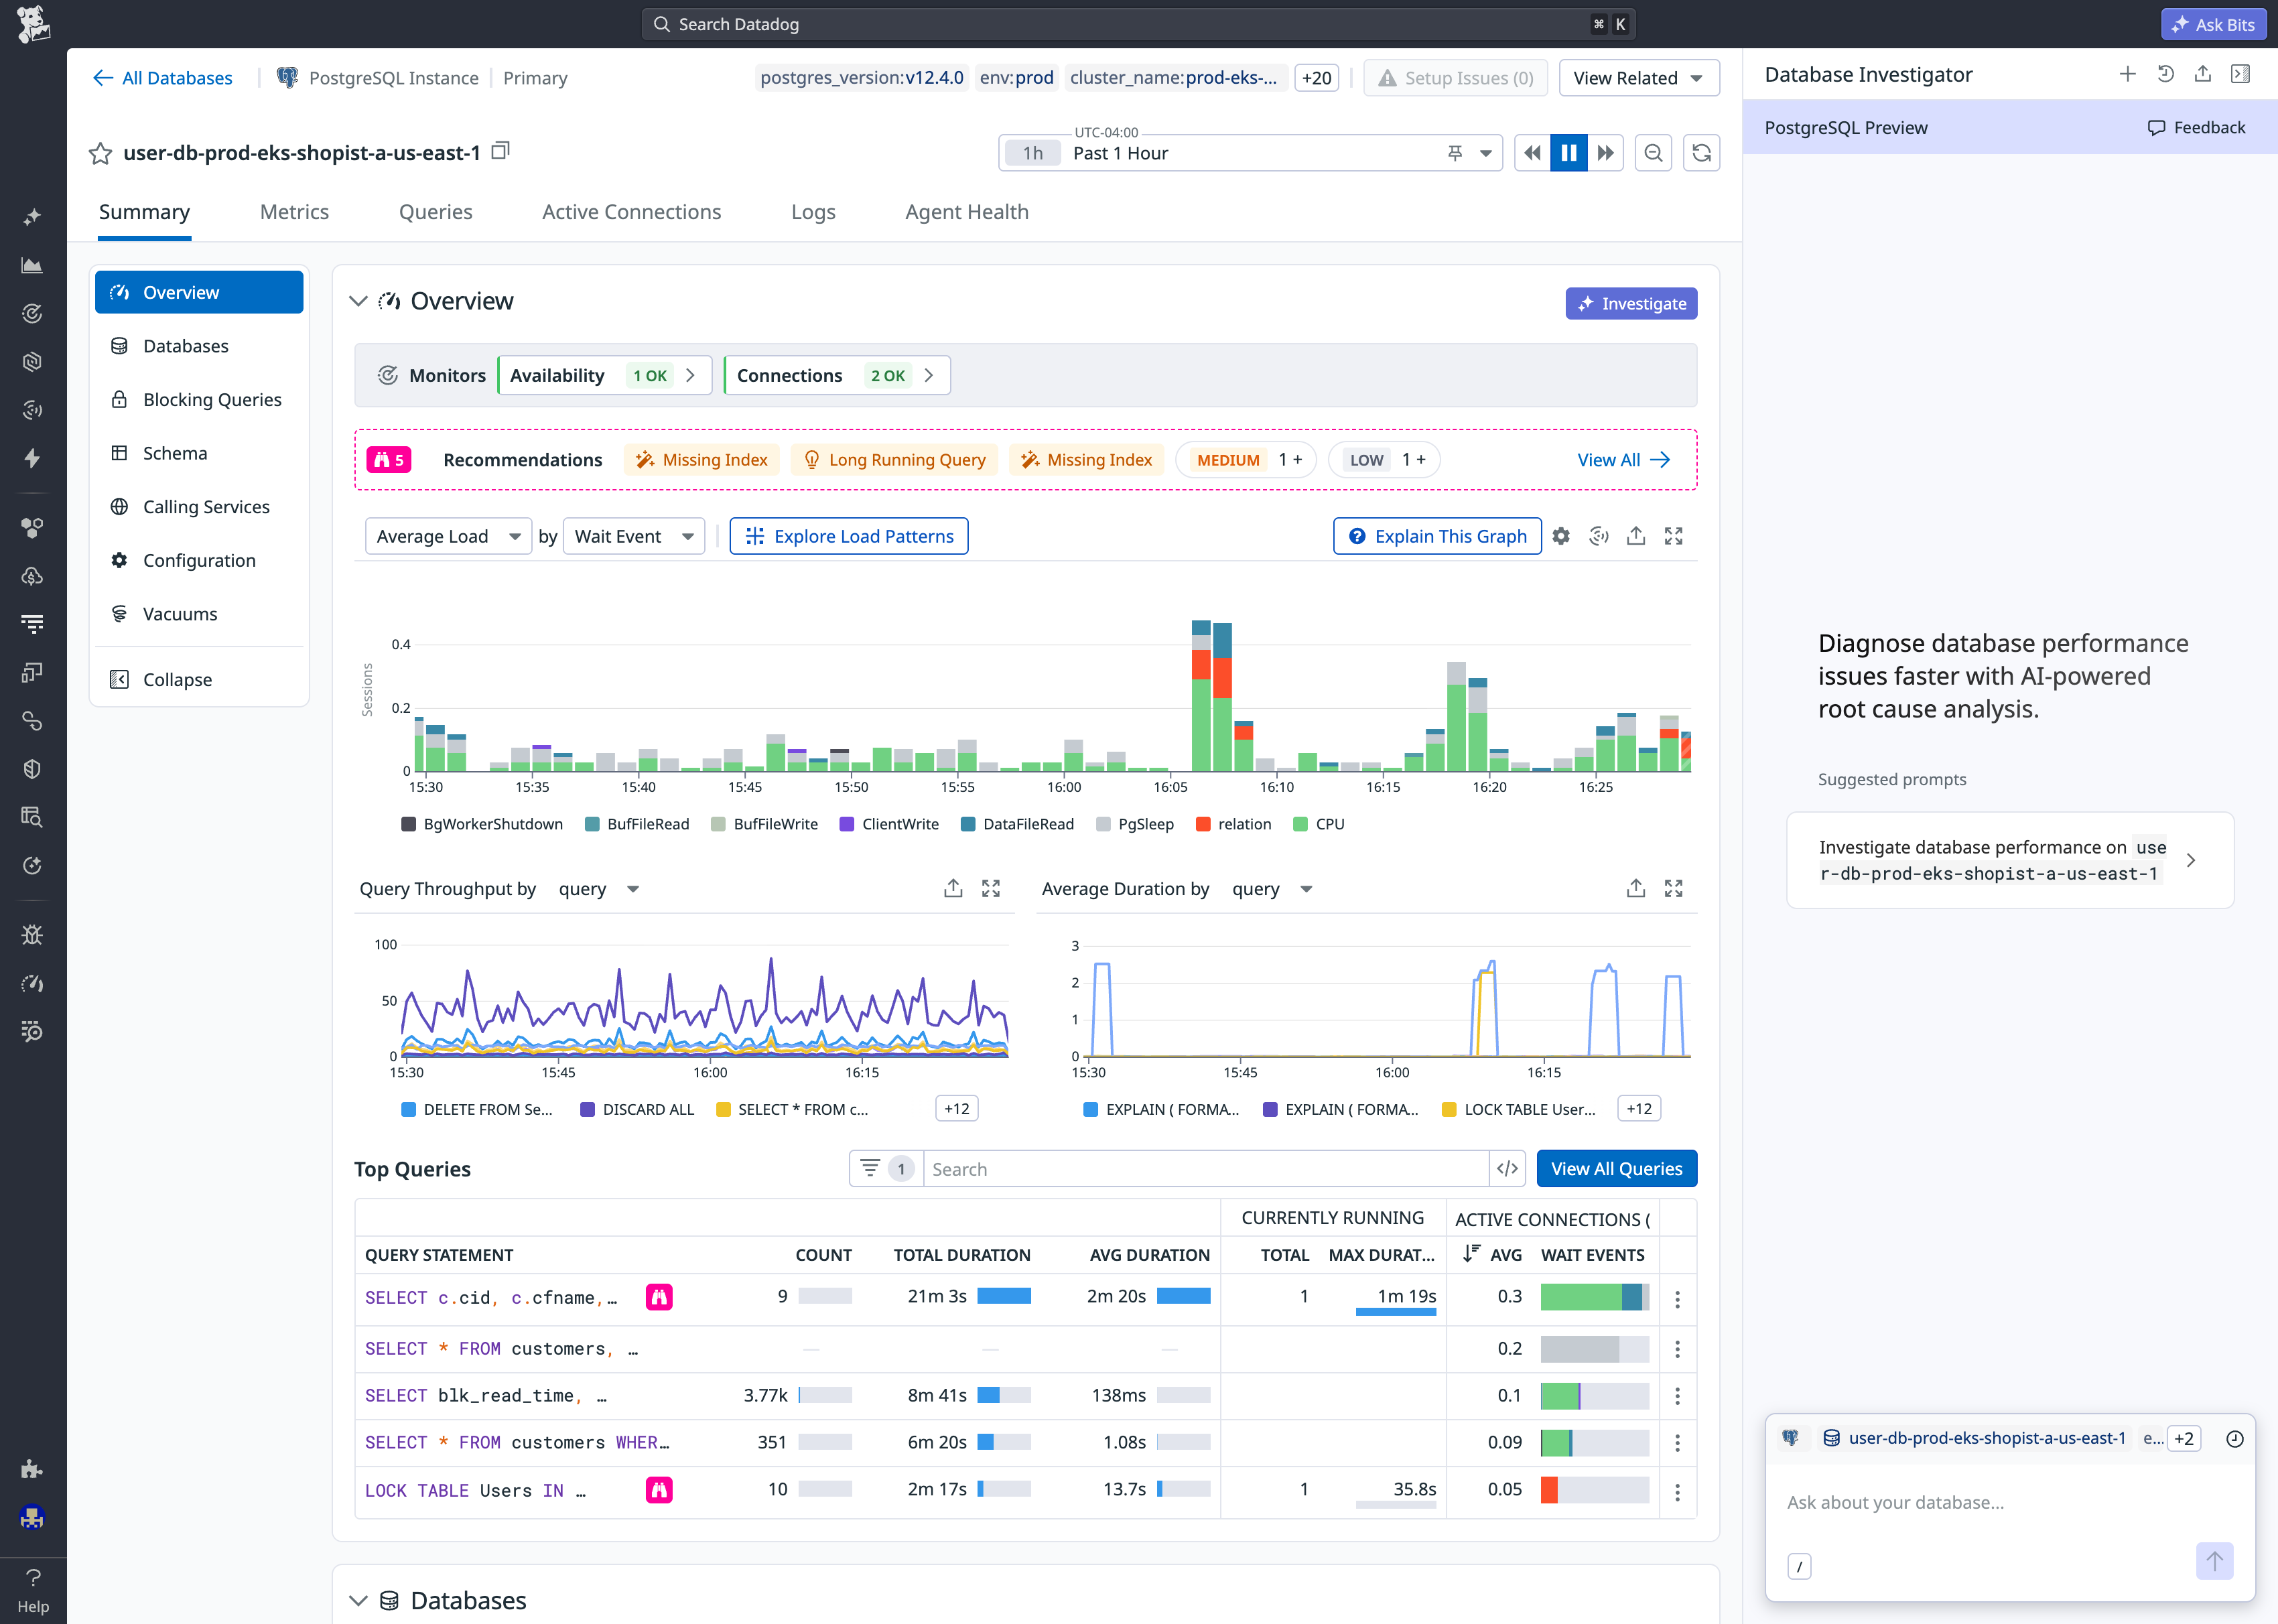This screenshot has width=2278, height=1624.
Task: Toggle DISCARD ALL series in throughput legend
Action: point(637,1109)
